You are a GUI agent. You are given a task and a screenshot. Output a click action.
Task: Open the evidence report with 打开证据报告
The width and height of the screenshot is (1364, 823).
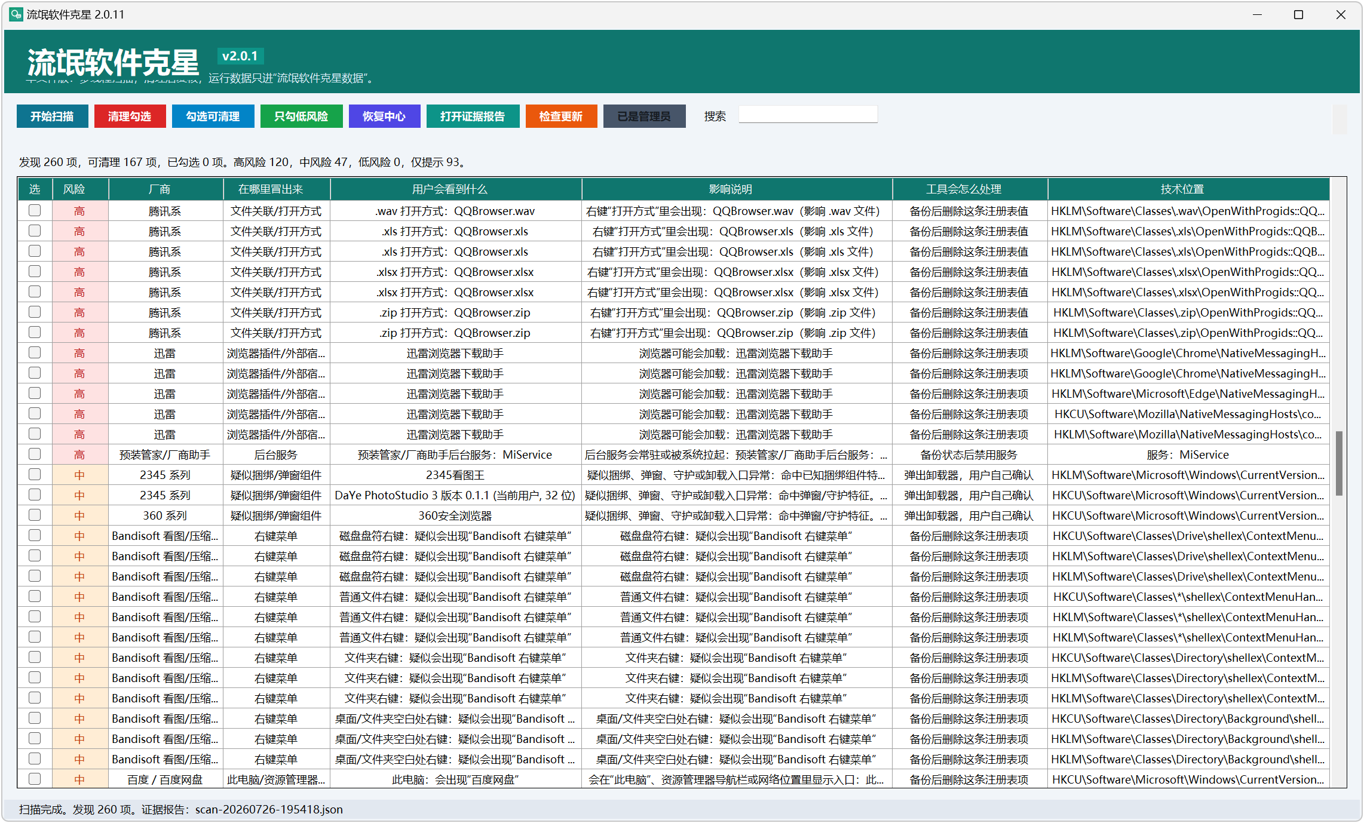473,116
